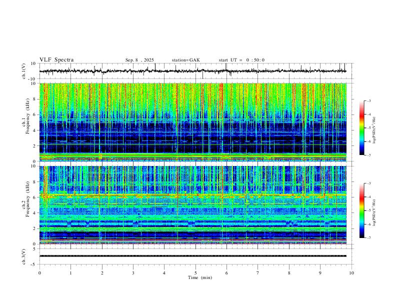
Task: Select the "Sep. 8 , 2025" date label
Action: pos(139,60)
